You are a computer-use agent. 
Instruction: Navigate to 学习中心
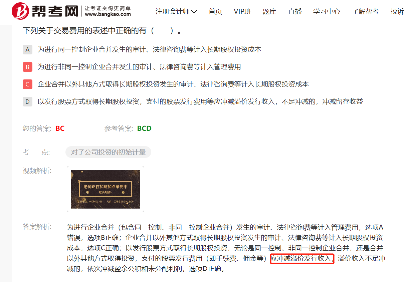[327, 11]
